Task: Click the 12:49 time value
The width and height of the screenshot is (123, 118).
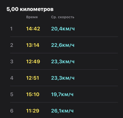Action: pyautogui.click(x=33, y=62)
